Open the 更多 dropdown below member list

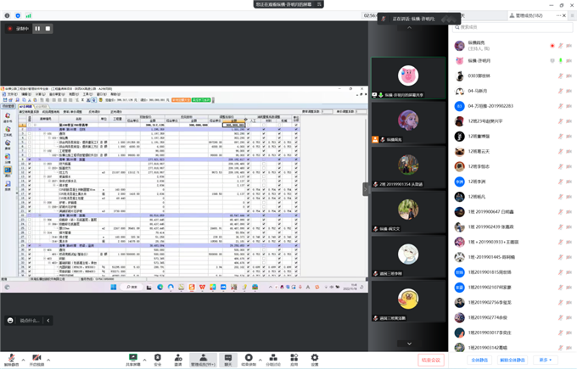coord(546,360)
